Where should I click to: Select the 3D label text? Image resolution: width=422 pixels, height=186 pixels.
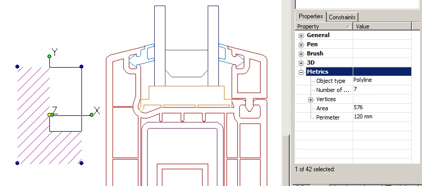311,63
